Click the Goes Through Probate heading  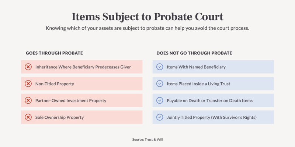click(x=54, y=53)
